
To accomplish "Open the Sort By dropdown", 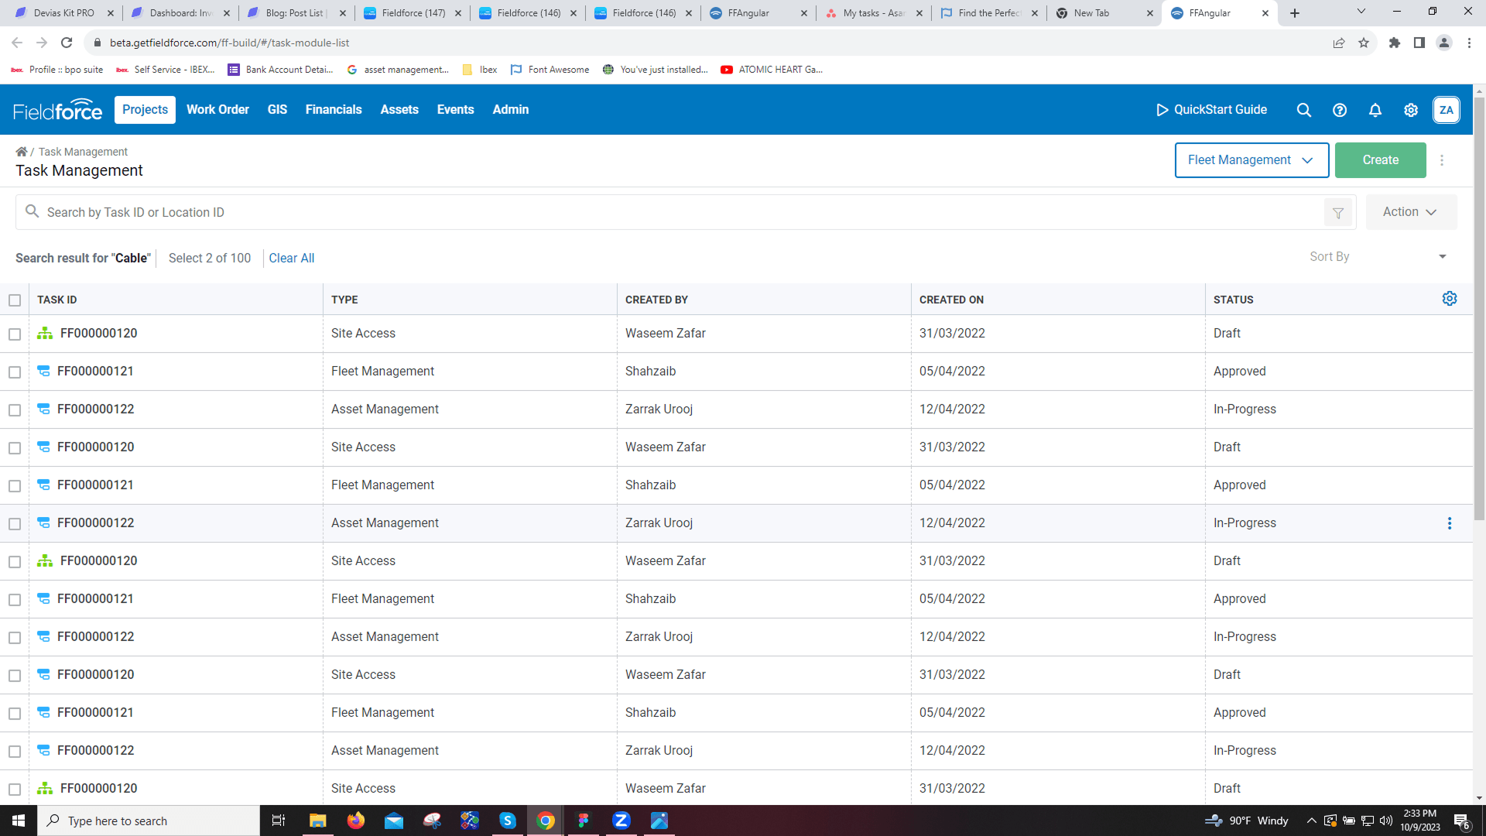I will click(1378, 257).
